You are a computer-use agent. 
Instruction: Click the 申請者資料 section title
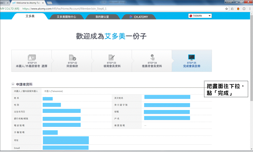[24, 84]
